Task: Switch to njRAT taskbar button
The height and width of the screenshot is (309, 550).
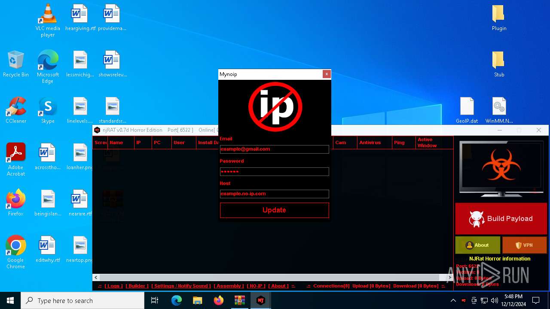Action: (x=260, y=300)
